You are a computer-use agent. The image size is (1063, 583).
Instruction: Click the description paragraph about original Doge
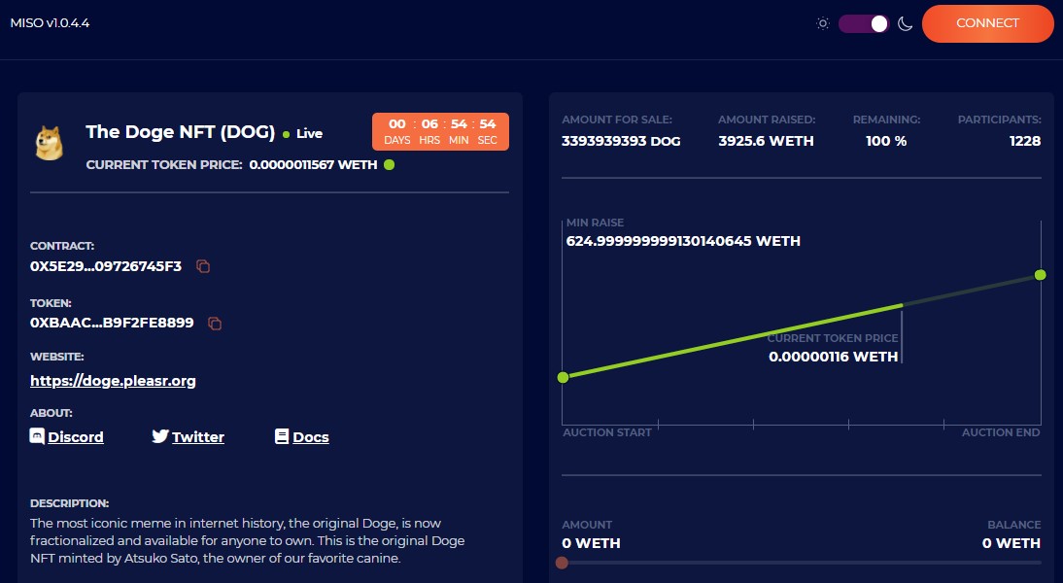click(248, 541)
